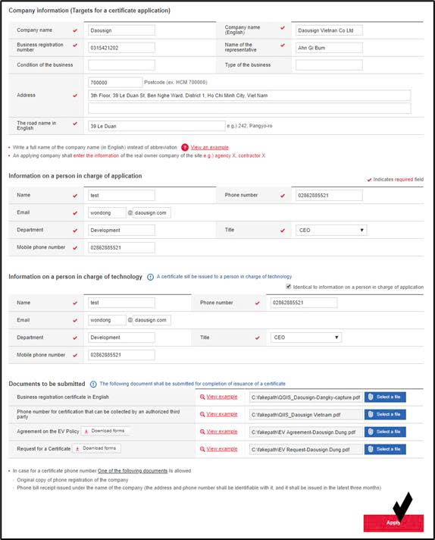Click the red question mark help icon
435x540 pixels.
[x=185, y=147]
